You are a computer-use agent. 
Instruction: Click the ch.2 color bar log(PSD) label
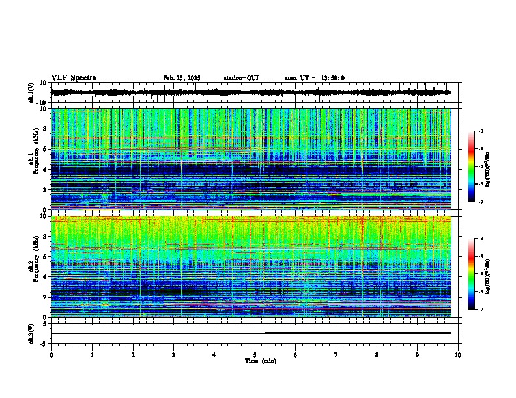coord(488,276)
